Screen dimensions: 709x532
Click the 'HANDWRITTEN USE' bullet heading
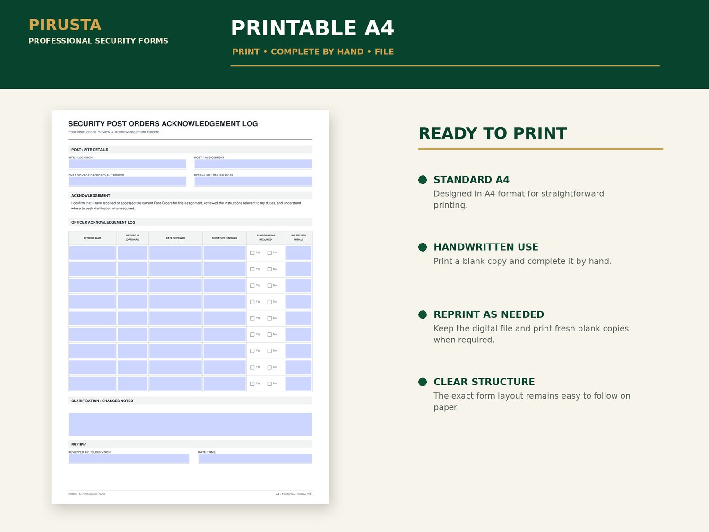[486, 247]
